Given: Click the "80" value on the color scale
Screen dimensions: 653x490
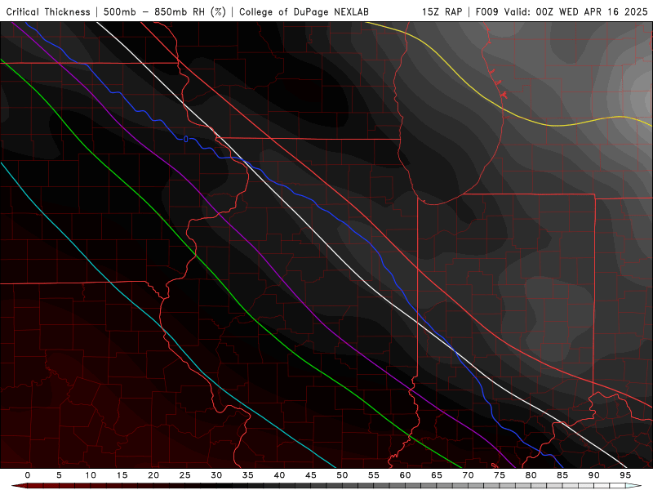Looking at the screenshot, I should 531,475.
